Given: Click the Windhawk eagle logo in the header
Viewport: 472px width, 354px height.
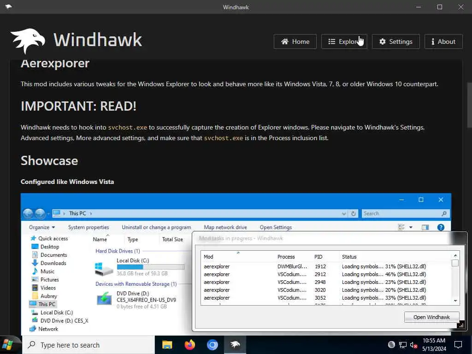Looking at the screenshot, I should pyautogui.click(x=28, y=41).
